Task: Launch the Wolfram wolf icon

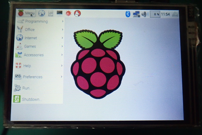Action: coord(78,13)
